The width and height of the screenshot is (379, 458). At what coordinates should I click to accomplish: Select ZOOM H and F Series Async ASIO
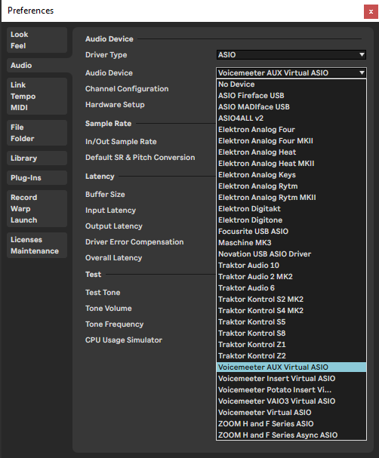click(291, 435)
